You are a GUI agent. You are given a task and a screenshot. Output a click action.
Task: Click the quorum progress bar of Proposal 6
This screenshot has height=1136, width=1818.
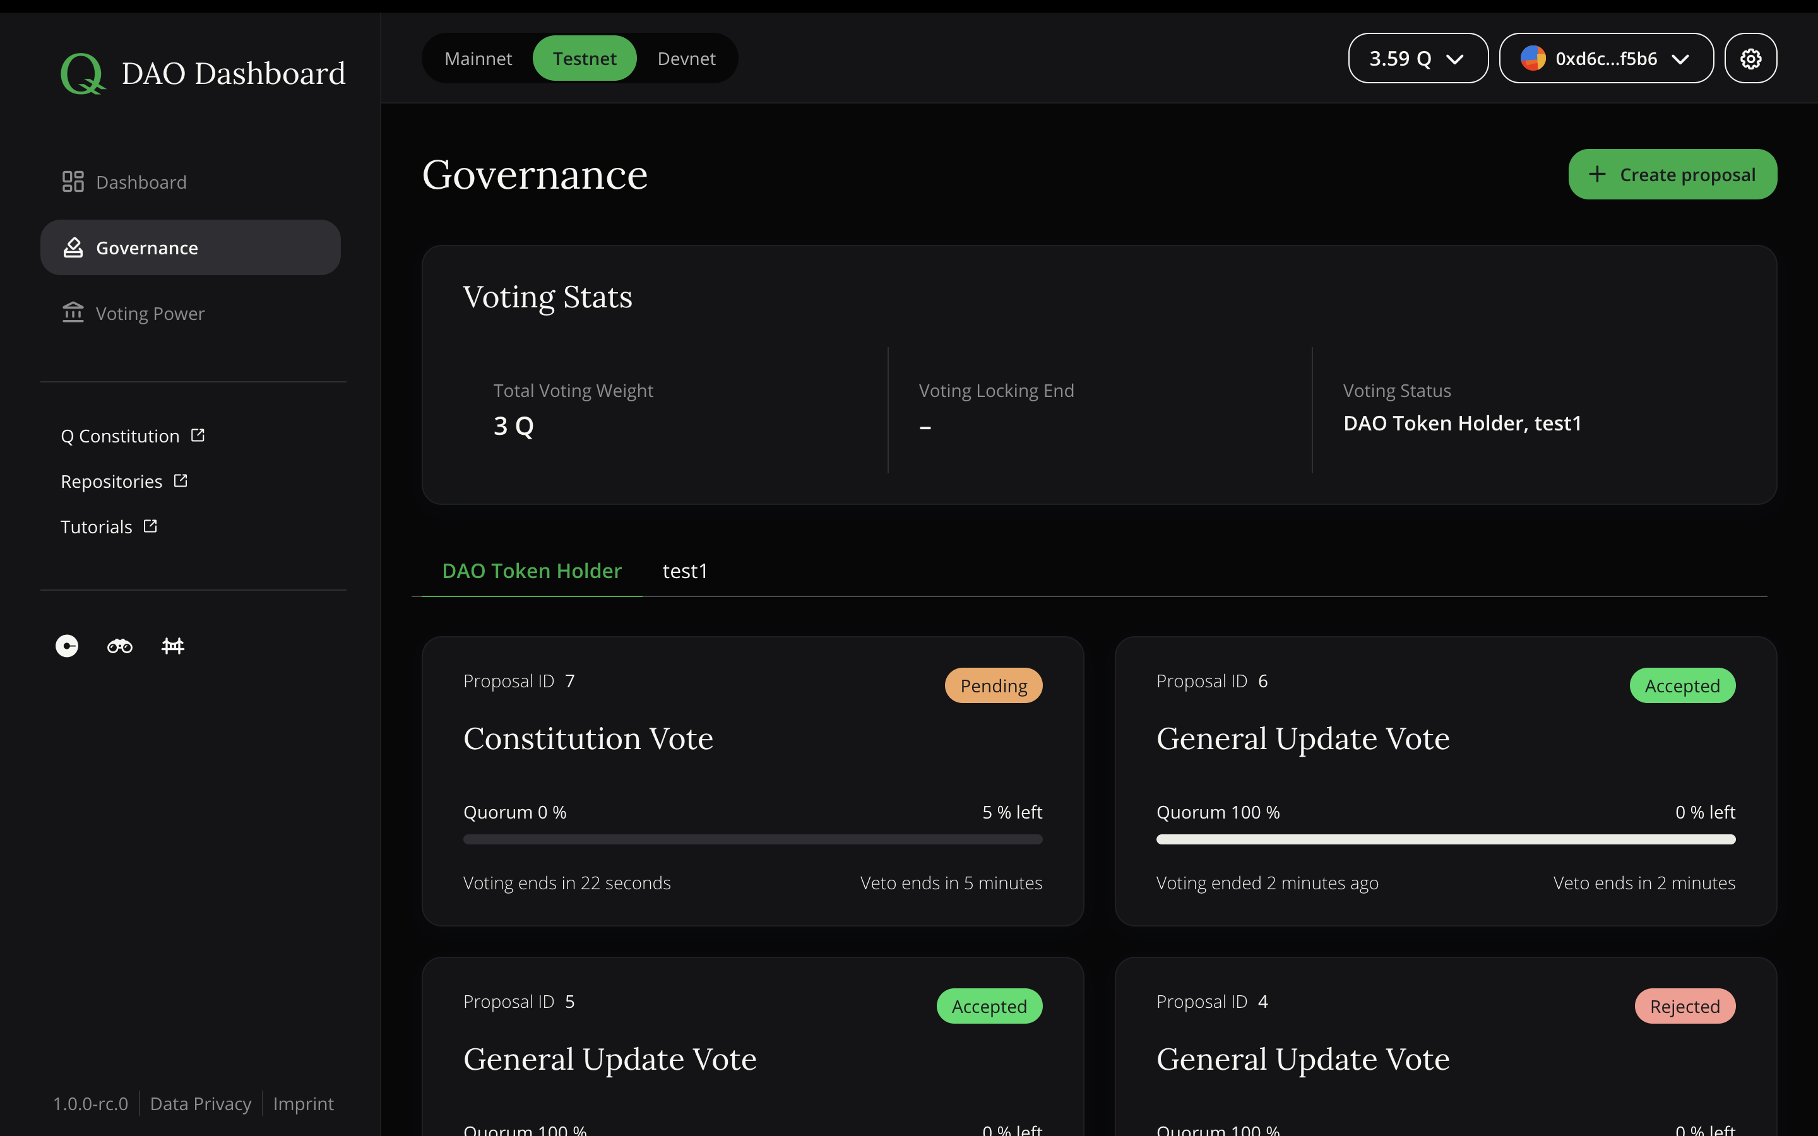(x=1446, y=839)
